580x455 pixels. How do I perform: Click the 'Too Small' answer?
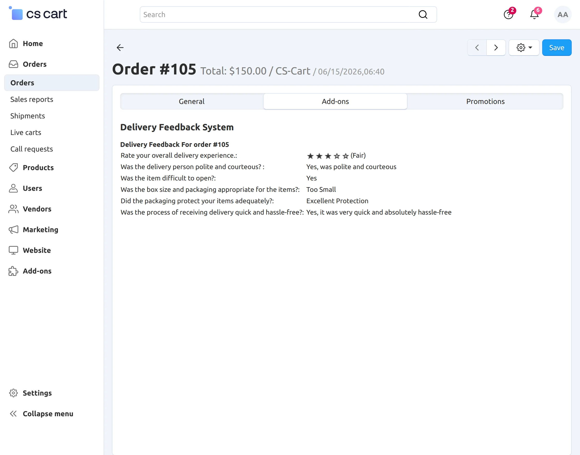click(x=321, y=190)
